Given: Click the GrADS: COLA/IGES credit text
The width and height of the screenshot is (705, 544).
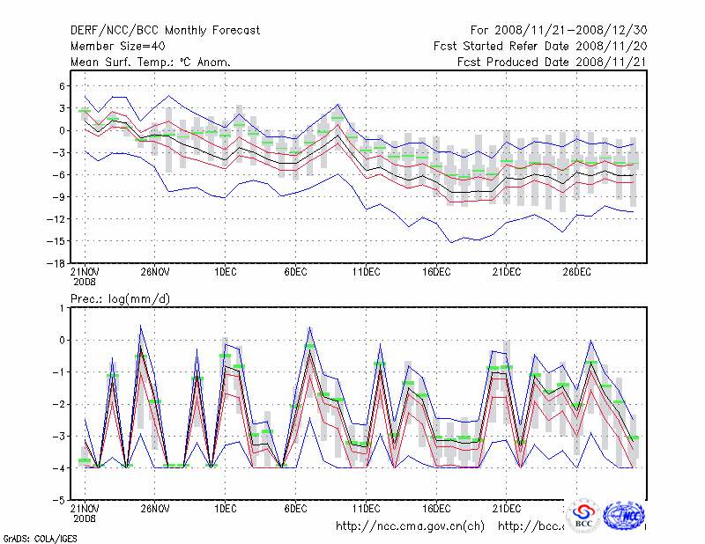Looking at the screenshot, I should pyautogui.click(x=40, y=537).
